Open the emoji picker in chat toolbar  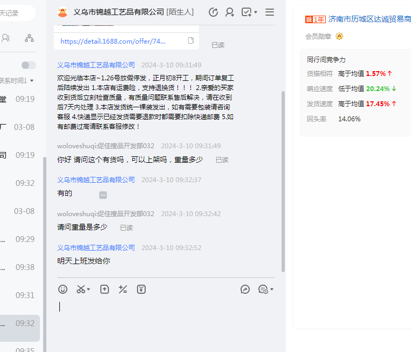coord(63,289)
